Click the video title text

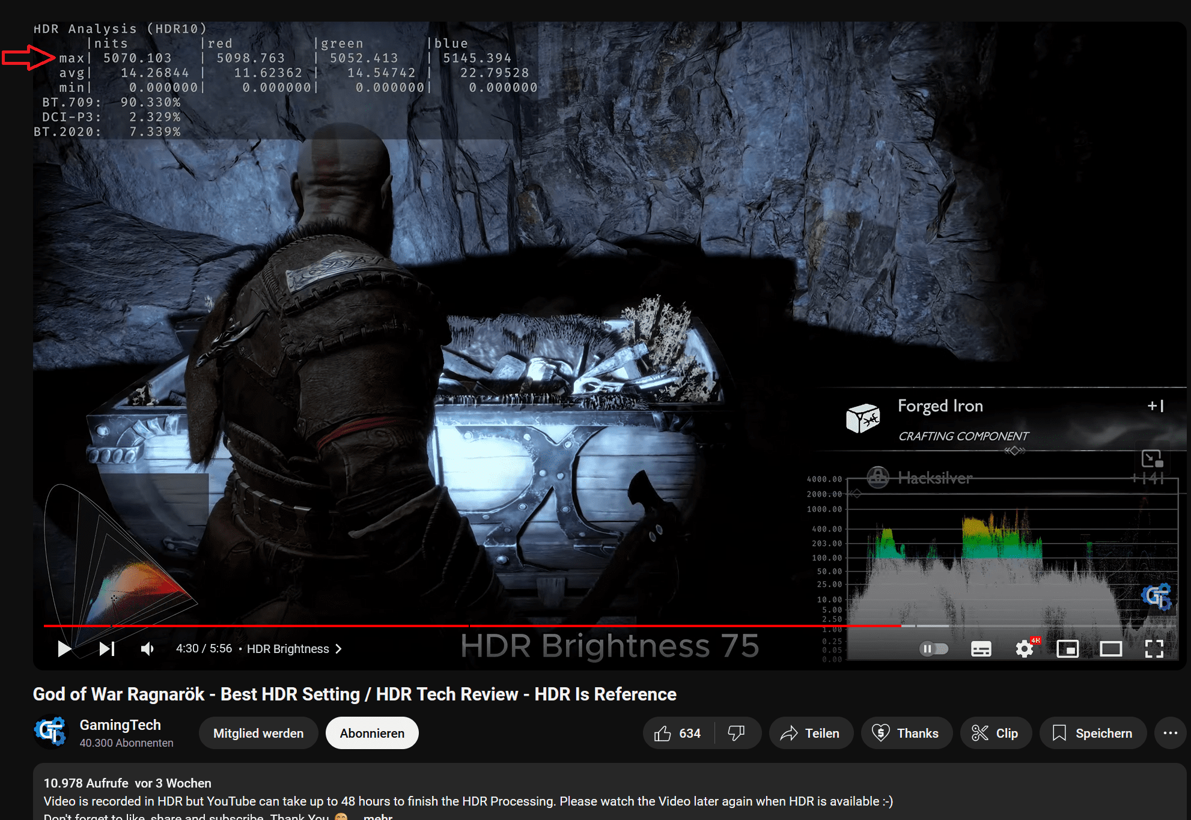(355, 694)
